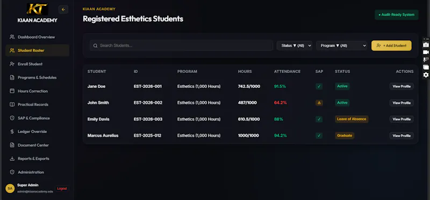Click the HOURS column header

pos(245,71)
